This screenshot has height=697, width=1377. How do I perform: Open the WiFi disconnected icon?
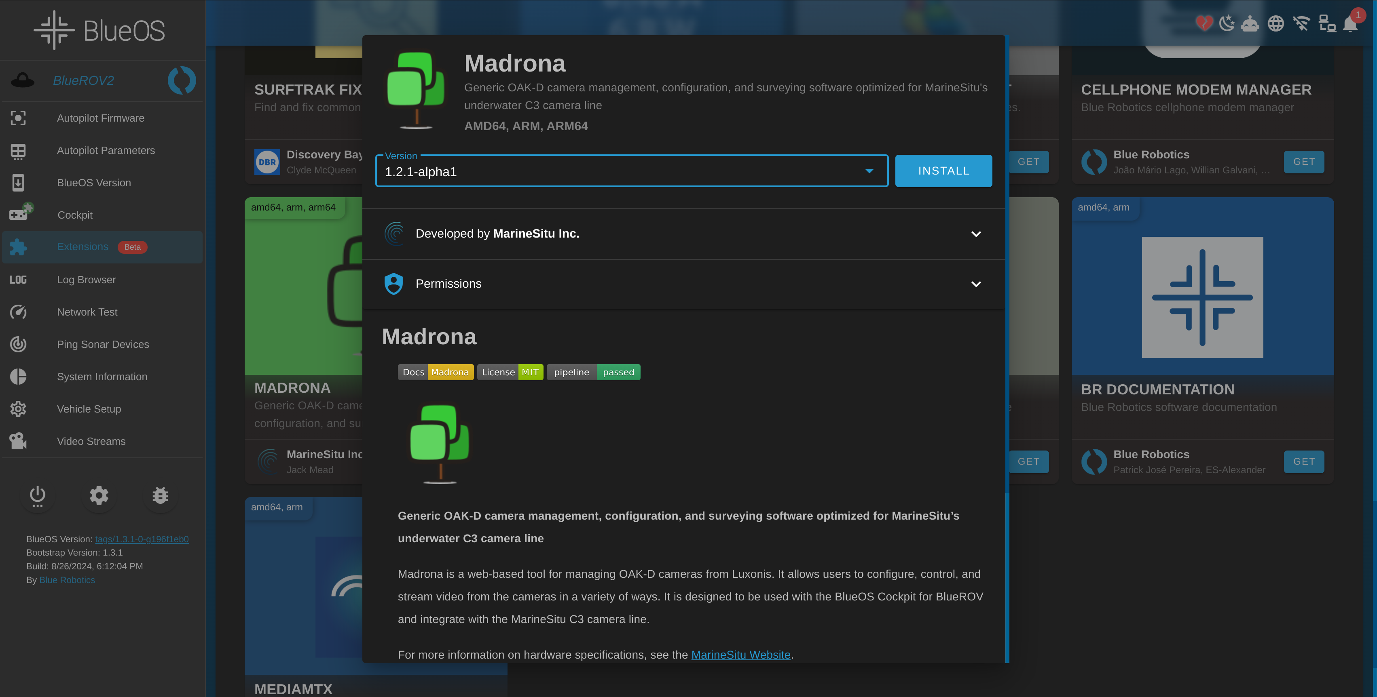pos(1301,23)
